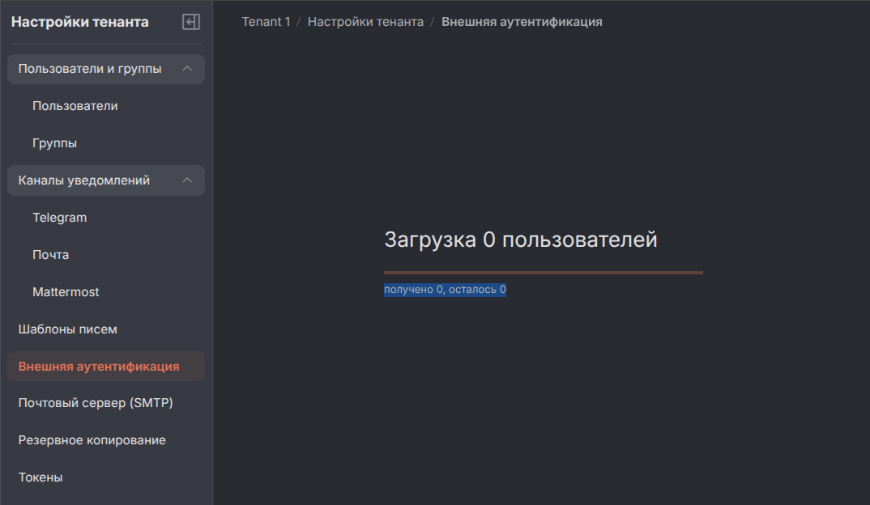Open the Токены section
The width and height of the screenshot is (870, 505).
pyautogui.click(x=41, y=477)
